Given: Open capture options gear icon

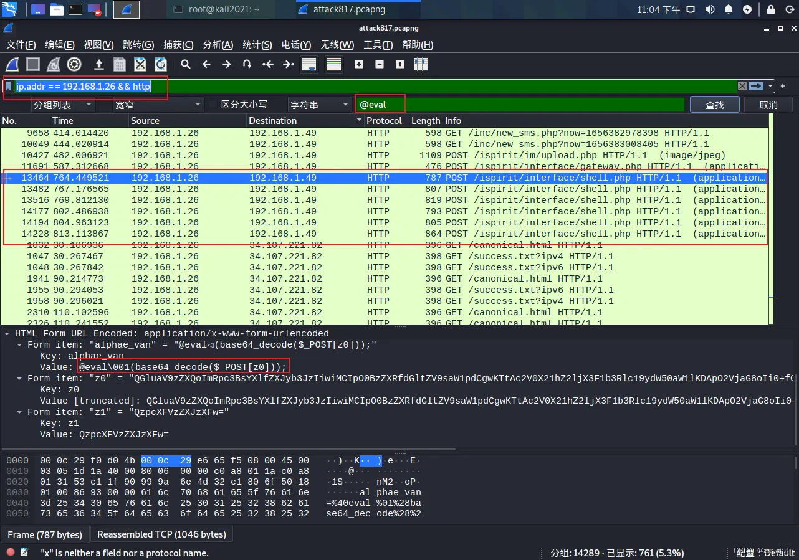Looking at the screenshot, I should click(74, 64).
